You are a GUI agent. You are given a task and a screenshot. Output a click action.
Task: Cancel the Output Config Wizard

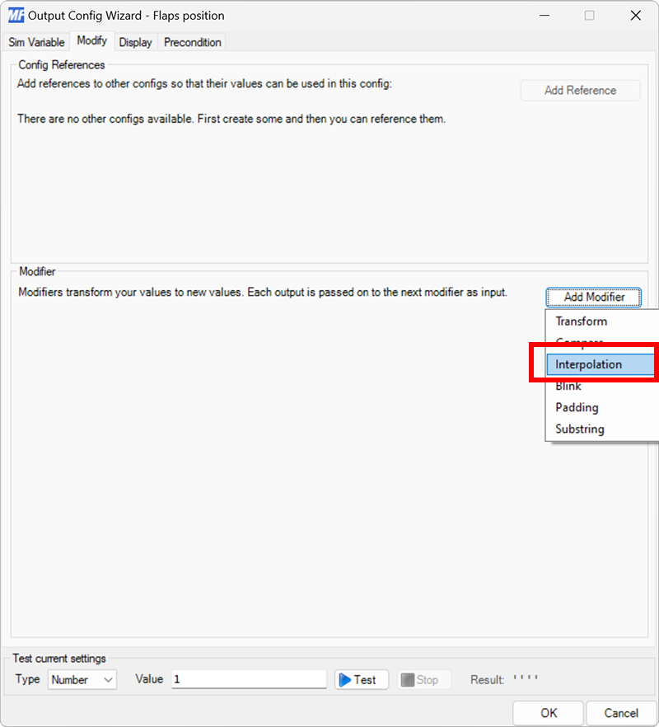tap(621, 712)
